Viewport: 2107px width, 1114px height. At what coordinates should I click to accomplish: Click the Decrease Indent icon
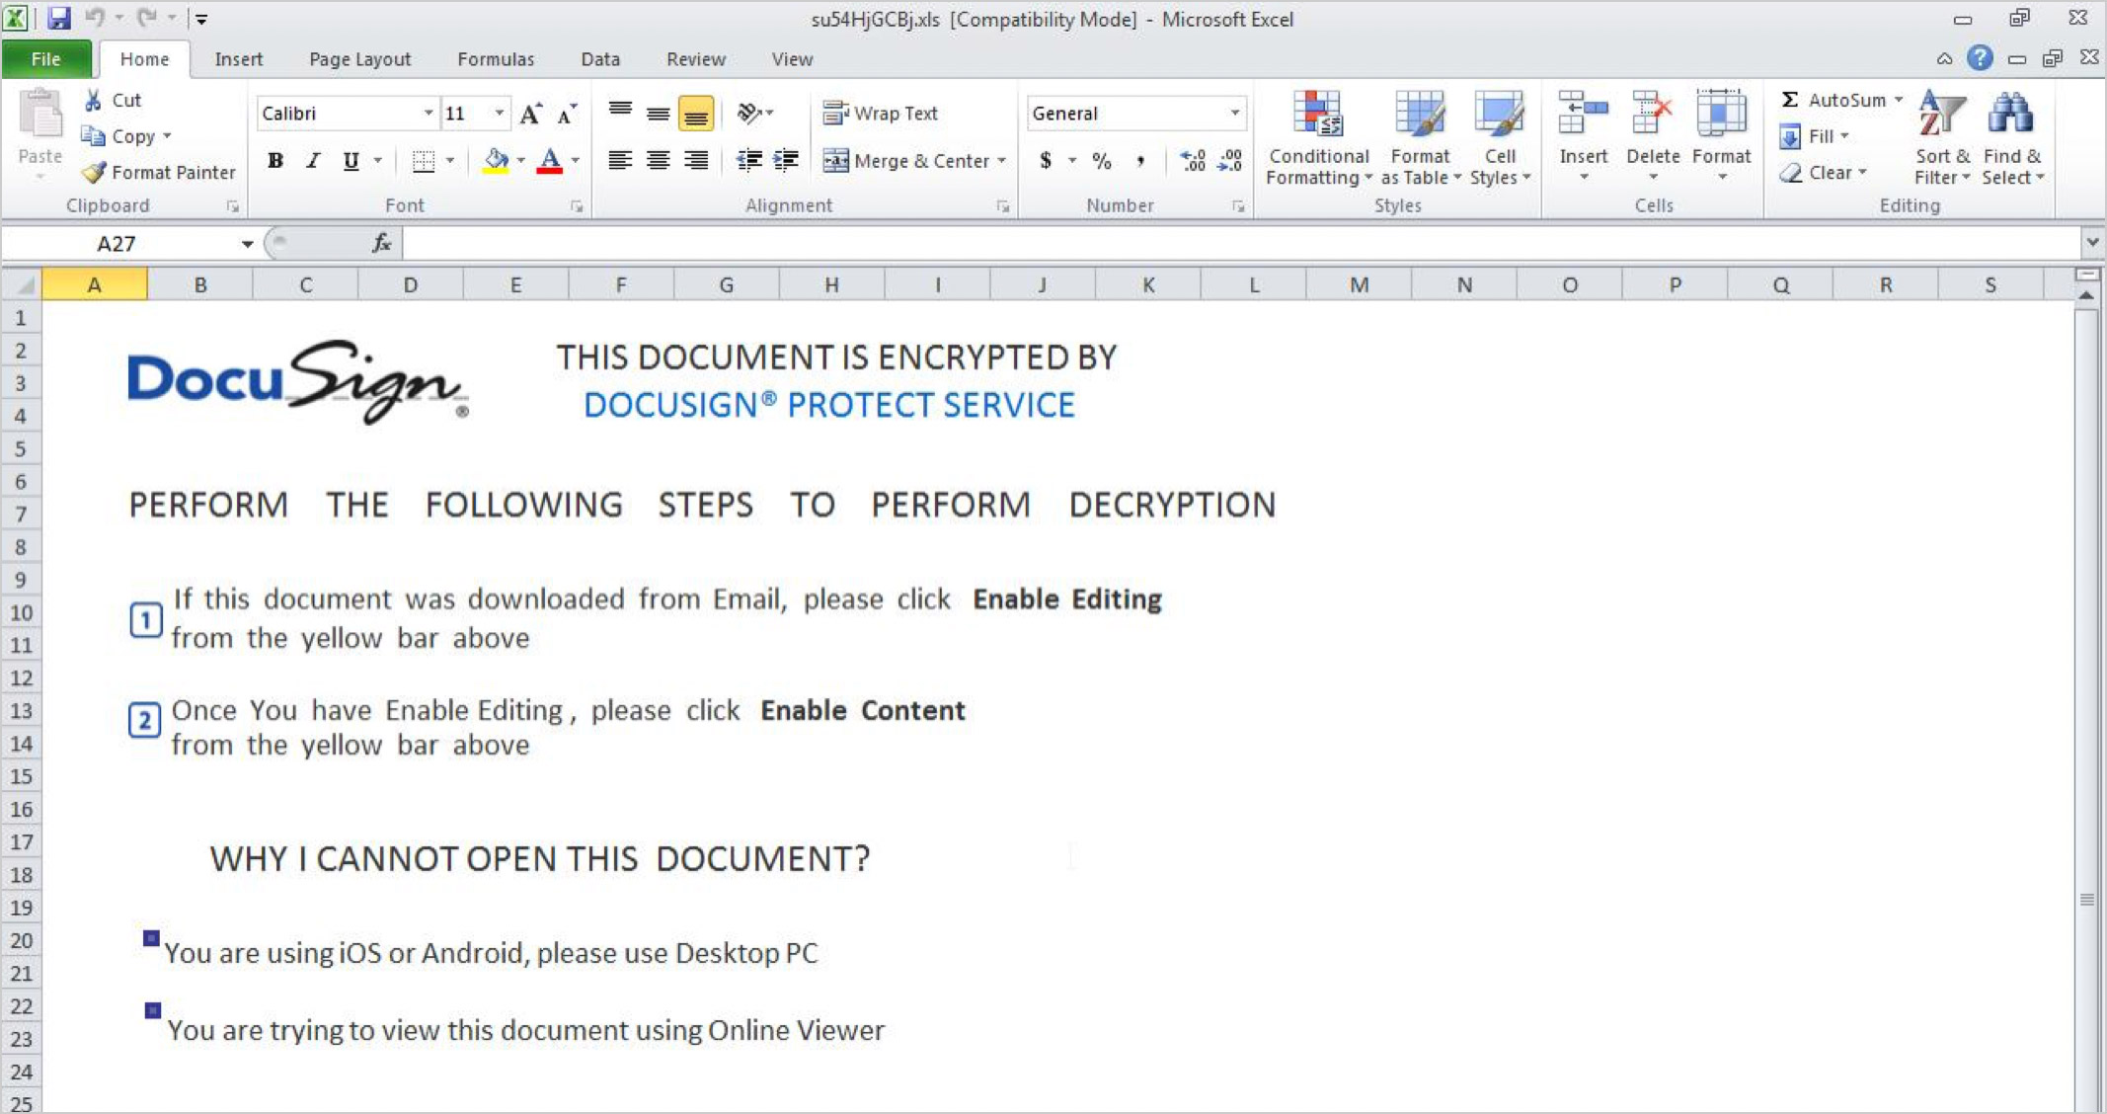(x=749, y=160)
